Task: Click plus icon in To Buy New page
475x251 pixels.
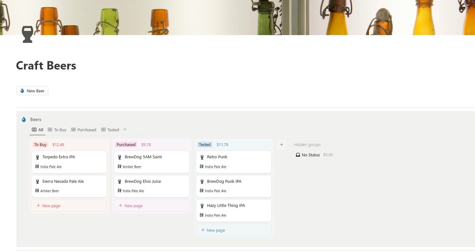Action: click(38, 206)
